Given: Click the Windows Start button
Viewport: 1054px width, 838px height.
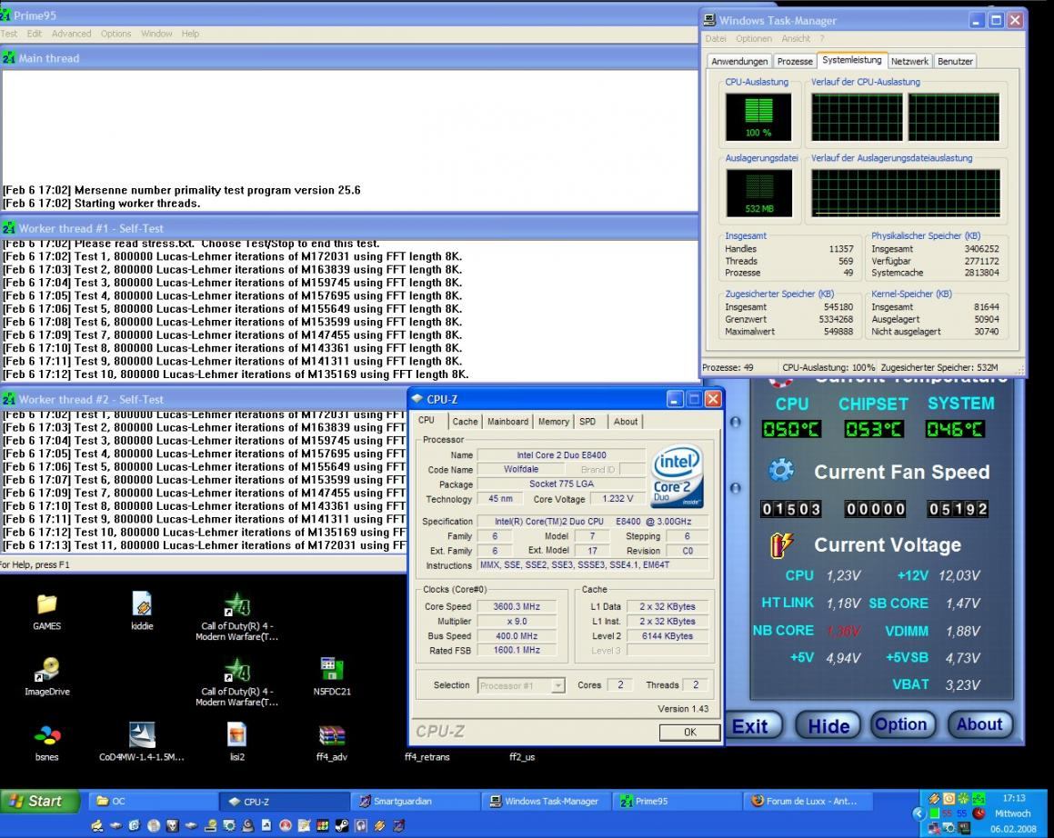Looking at the screenshot, I should point(36,801).
